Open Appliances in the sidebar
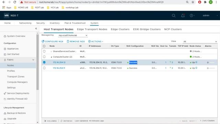Screen dimensions: 220x124 [x=11, y=49]
